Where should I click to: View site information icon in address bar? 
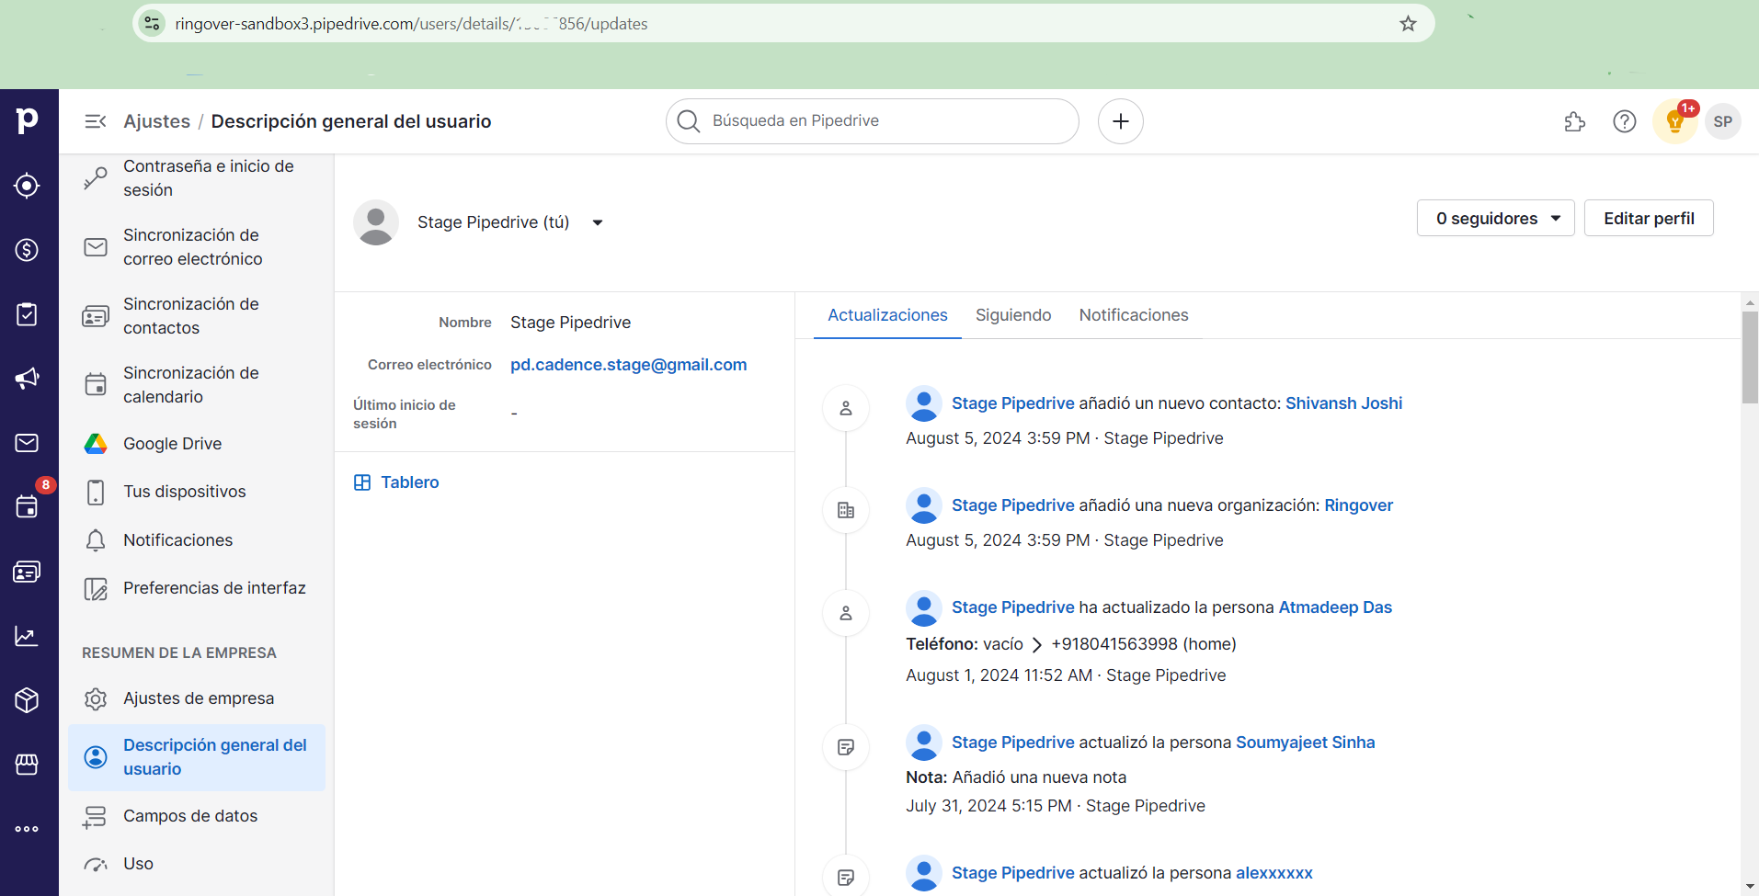coord(153,24)
